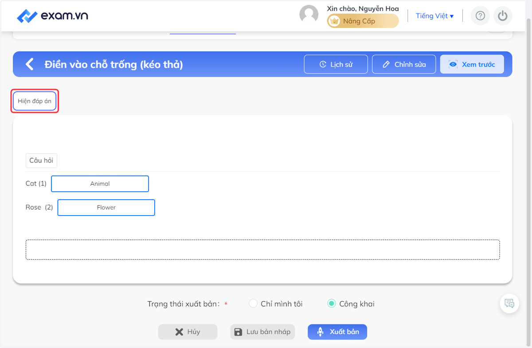
Task: Open Lịch sử history
Action: click(336, 64)
